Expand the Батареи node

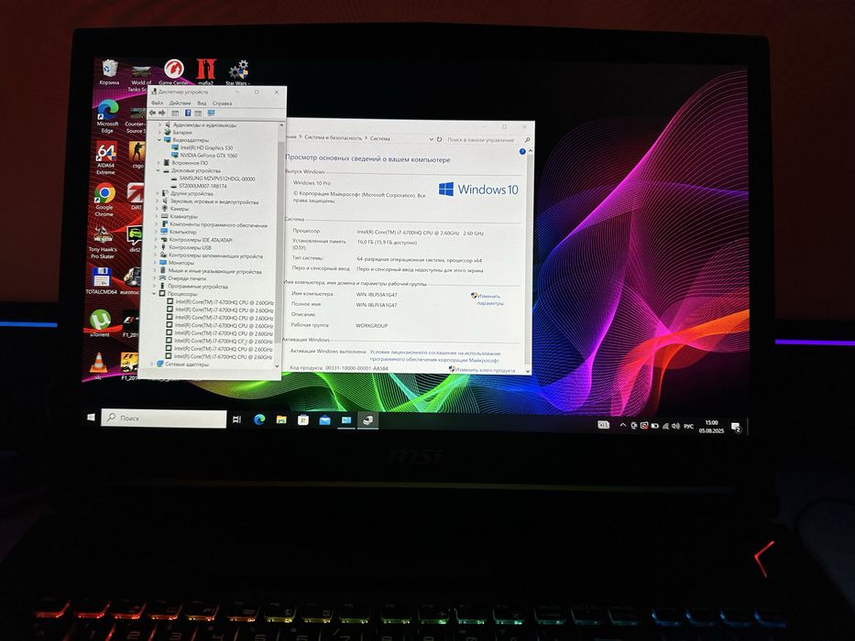160,133
